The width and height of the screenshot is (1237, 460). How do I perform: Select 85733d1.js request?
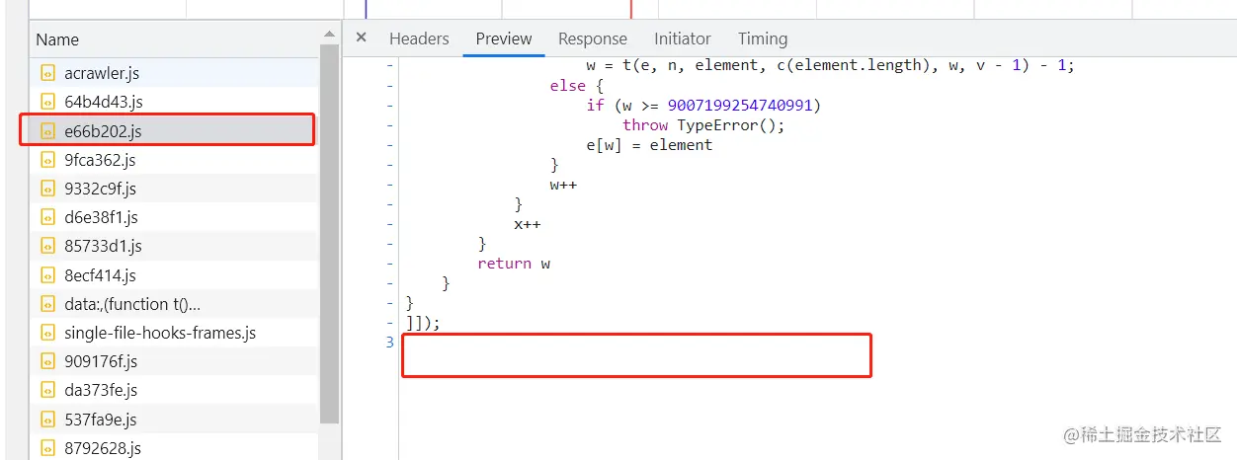coord(174,246)
